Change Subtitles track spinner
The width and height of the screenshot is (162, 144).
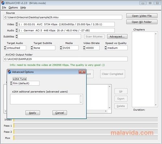click(17, 36)
